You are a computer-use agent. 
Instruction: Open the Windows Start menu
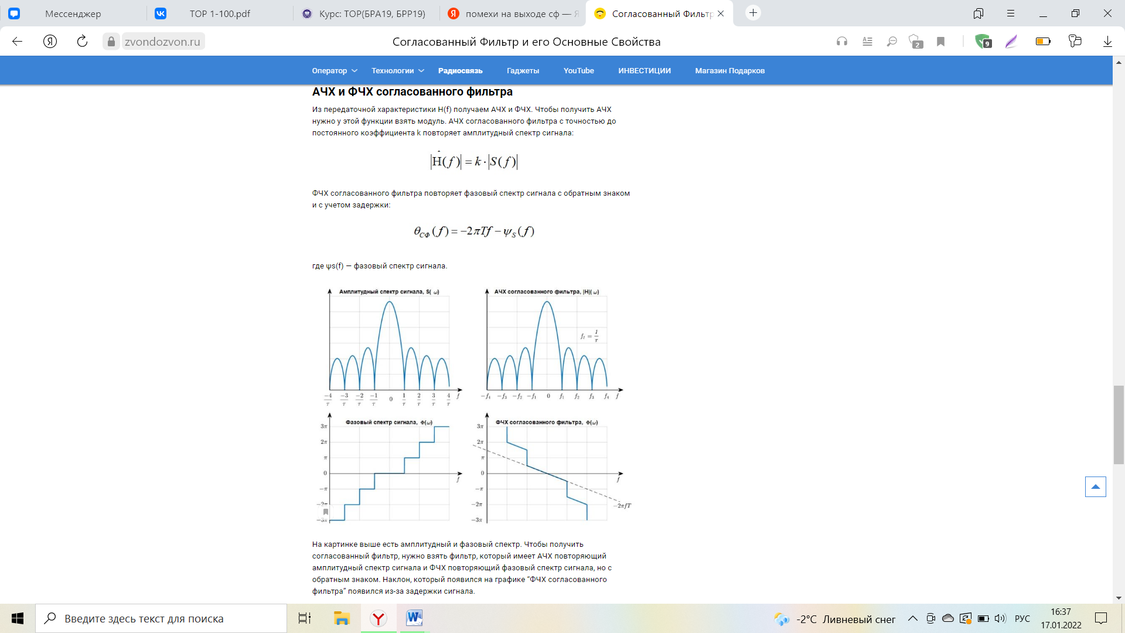click(18, 618)
